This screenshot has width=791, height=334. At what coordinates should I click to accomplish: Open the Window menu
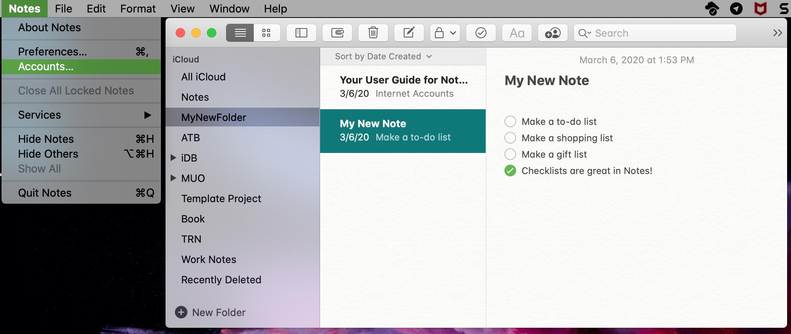click(x=229, y=9)
